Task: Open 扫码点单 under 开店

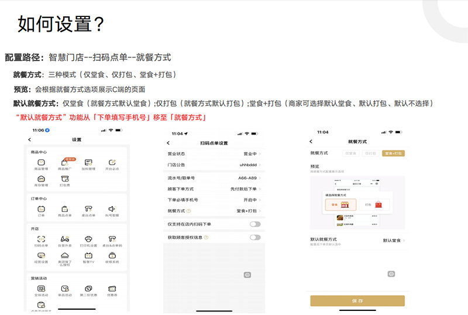Action: 41,241
